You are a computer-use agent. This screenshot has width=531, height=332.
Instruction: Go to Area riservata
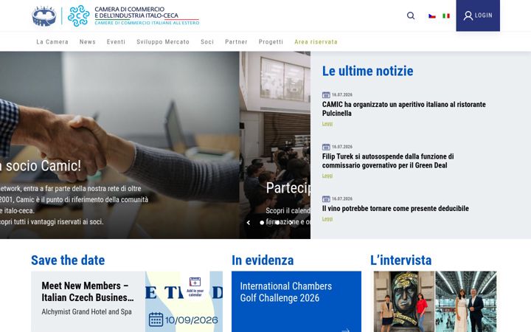(316, 41)
